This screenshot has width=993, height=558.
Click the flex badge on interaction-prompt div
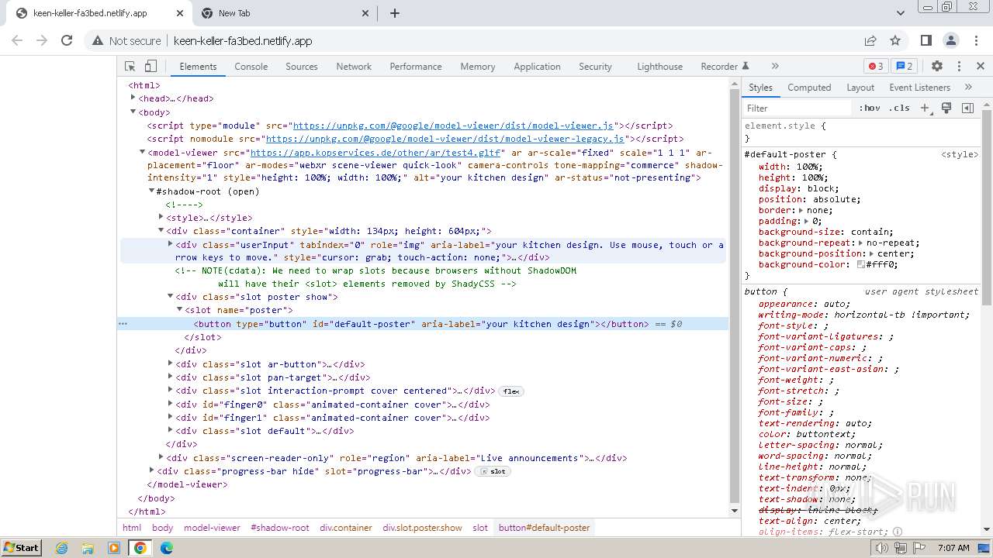(x=511, y=391)
